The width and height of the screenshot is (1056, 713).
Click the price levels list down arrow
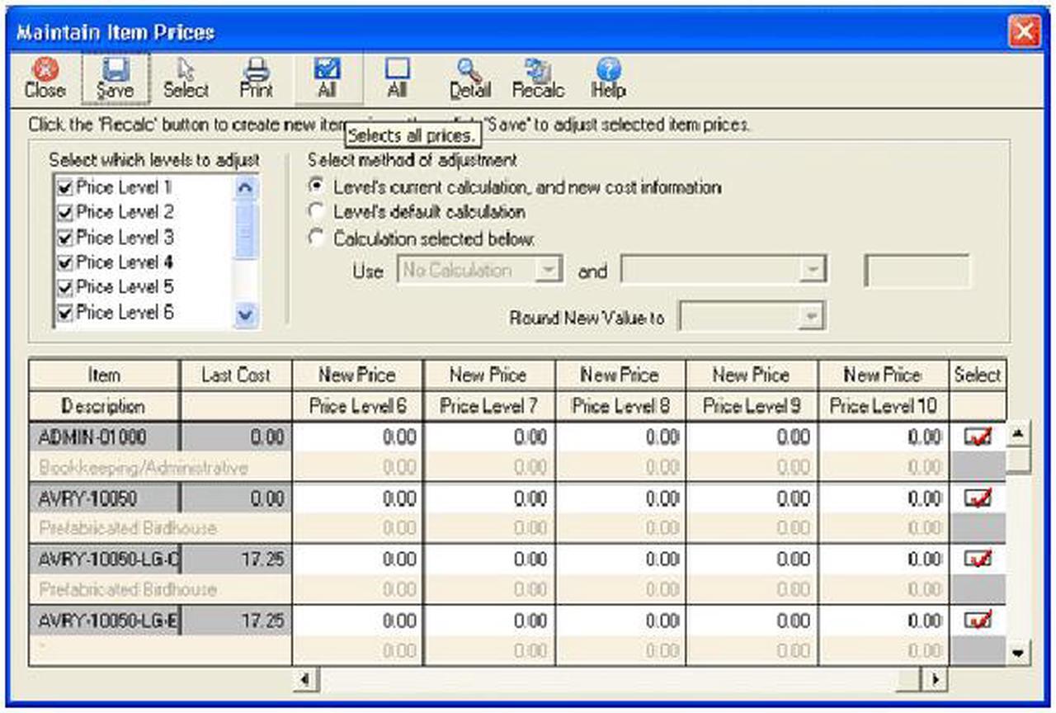coord(247,314)
